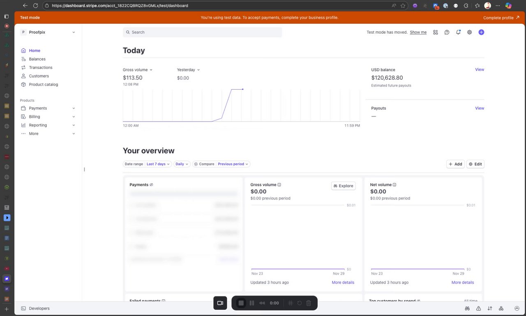Screen dimensions: 526x316
Task: Click the Show me link
Action: coord(418,32)
